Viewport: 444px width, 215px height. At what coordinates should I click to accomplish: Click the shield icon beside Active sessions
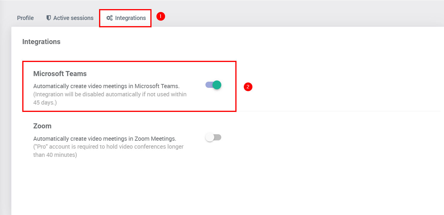click(x=49, y=18)
